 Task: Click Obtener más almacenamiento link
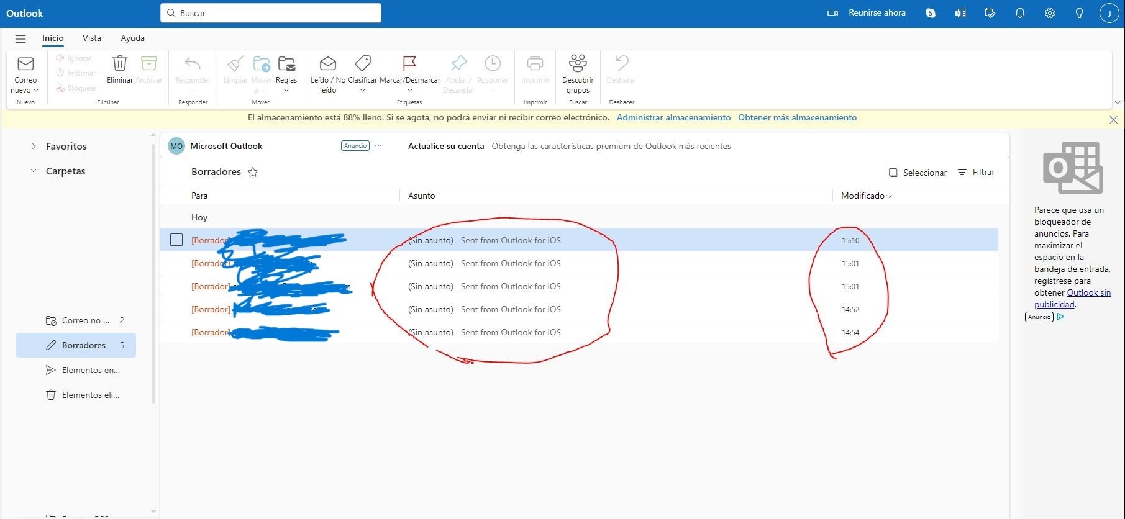pos(797,117)
